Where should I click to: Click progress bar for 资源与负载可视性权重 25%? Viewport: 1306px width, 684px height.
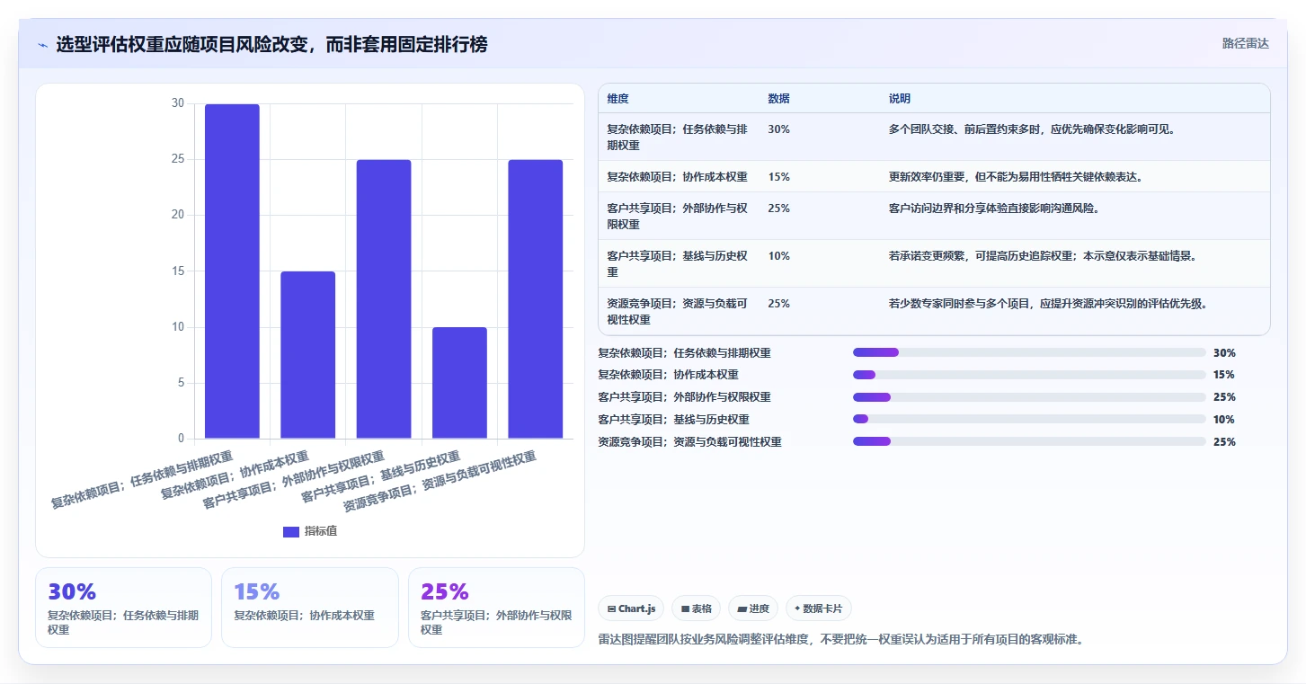pyautogui.click(x=1029, y=441)
